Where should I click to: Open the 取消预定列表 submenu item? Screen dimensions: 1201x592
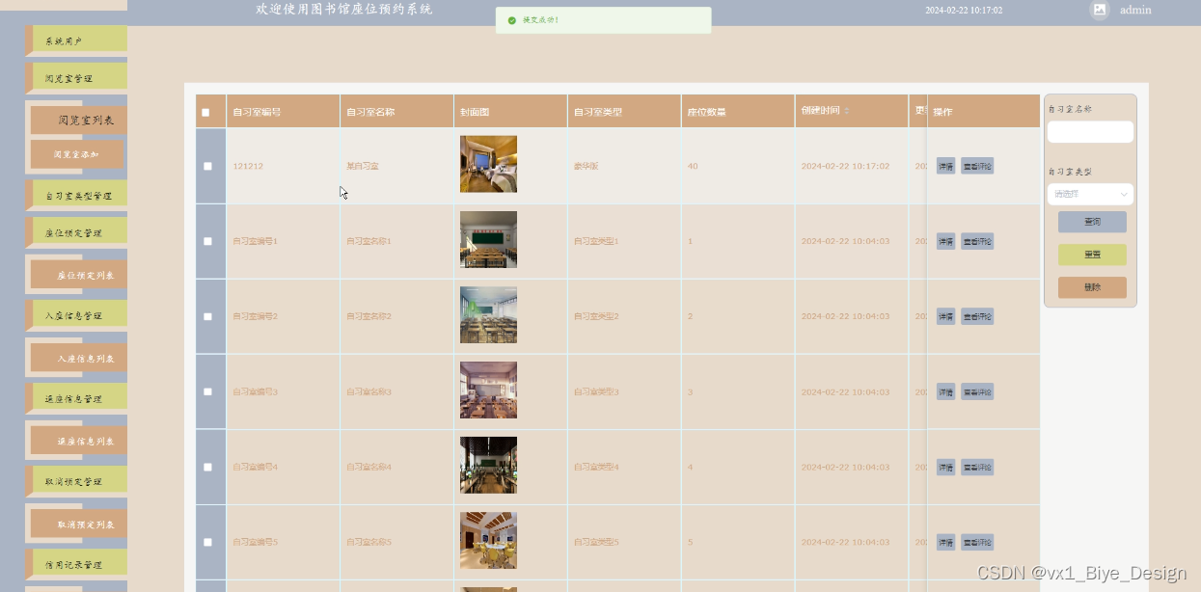tap(79, 524)
